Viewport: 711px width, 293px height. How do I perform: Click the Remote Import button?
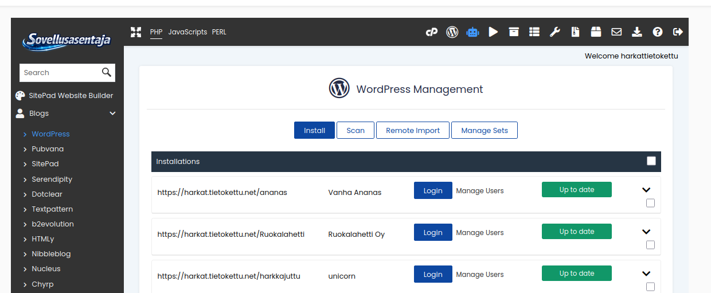click(x=413, y=130)
